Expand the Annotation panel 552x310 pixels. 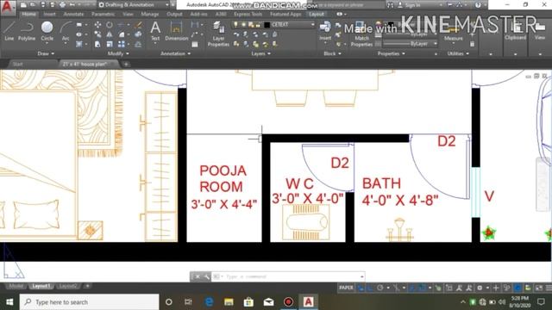(175, 53)
